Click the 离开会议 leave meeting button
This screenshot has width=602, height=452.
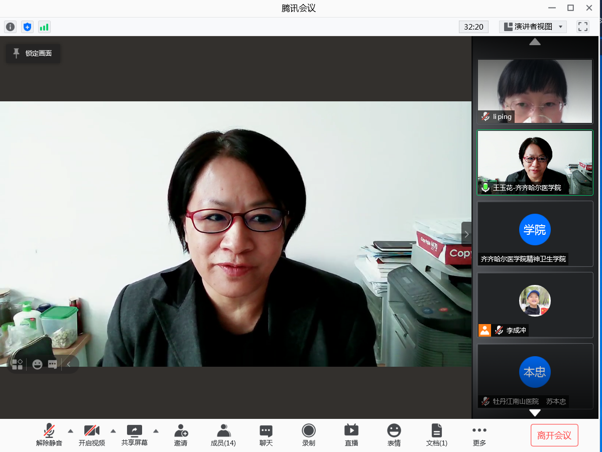coord(554,435)
